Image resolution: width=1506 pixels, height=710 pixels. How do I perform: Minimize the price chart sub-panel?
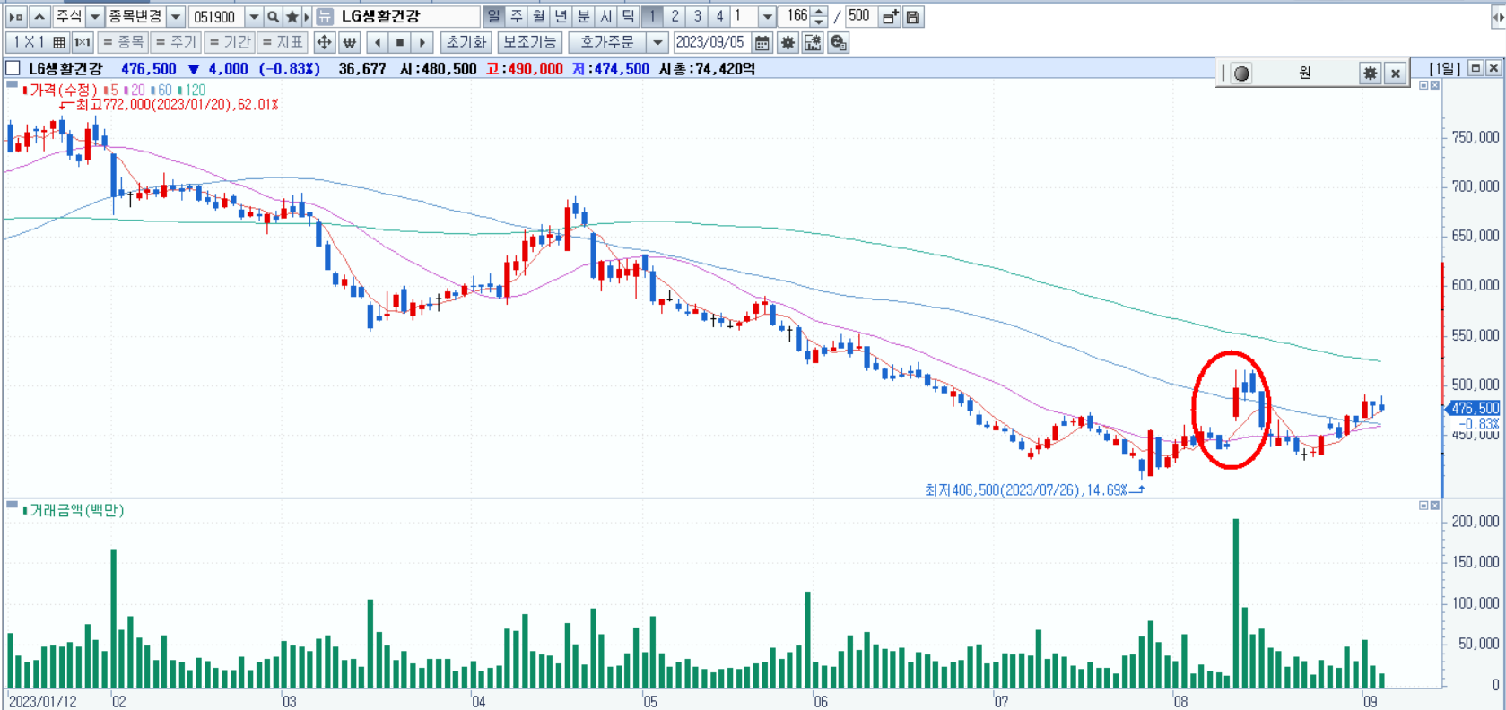click(1423, 85)
